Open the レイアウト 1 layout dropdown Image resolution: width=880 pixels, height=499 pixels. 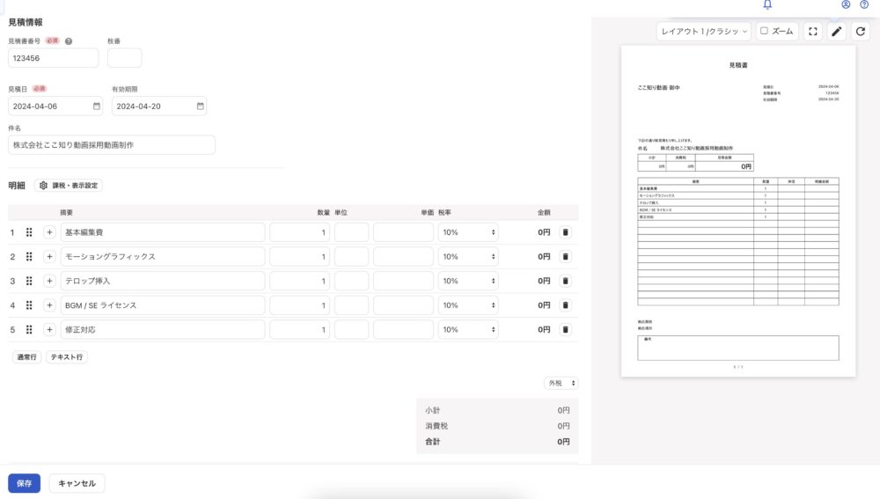point(704,32)
